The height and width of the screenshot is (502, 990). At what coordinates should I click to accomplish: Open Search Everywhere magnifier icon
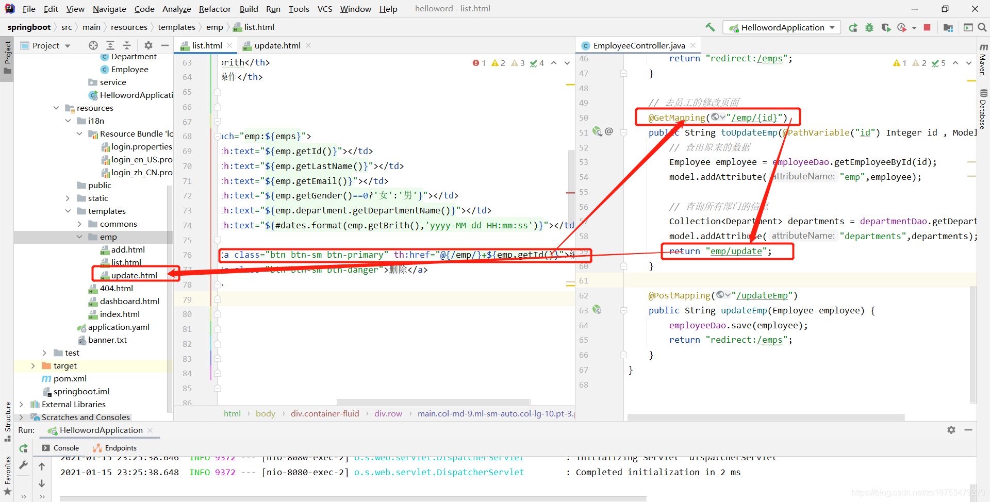982,27
